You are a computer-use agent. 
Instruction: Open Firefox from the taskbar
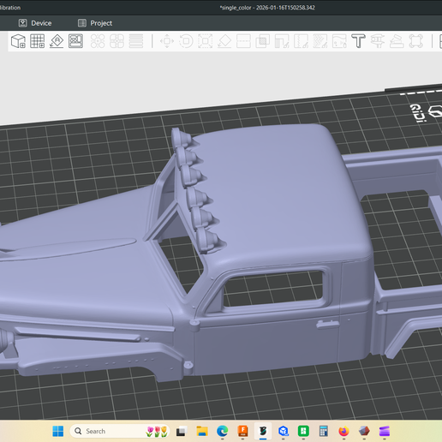(343, 431)
